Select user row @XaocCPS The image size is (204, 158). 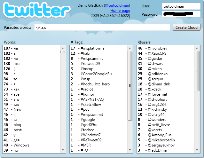(166, 53)
